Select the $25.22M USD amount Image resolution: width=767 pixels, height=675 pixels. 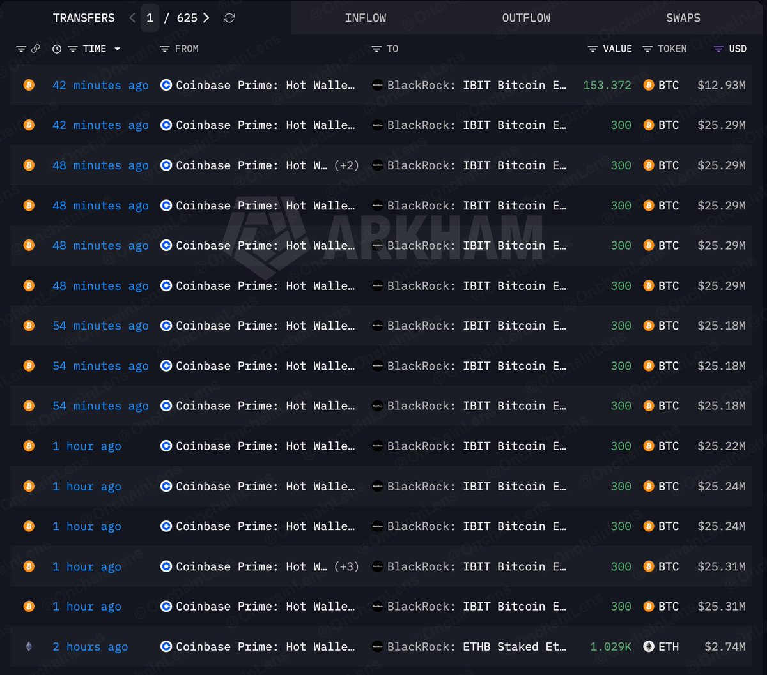tap(722, 446)
